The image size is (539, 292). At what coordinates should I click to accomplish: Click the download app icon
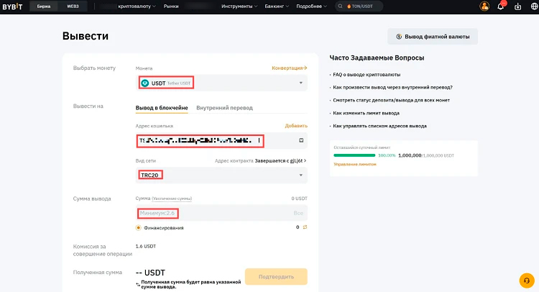517,6
